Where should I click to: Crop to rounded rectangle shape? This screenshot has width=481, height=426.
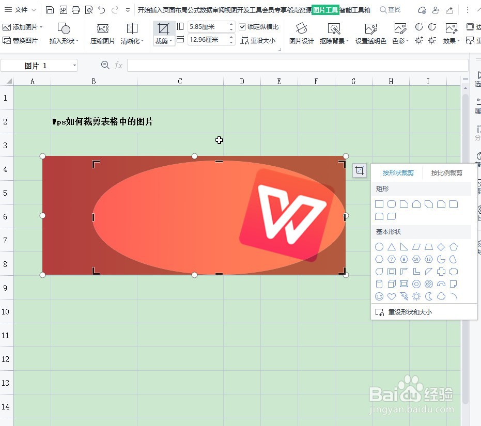392,204
